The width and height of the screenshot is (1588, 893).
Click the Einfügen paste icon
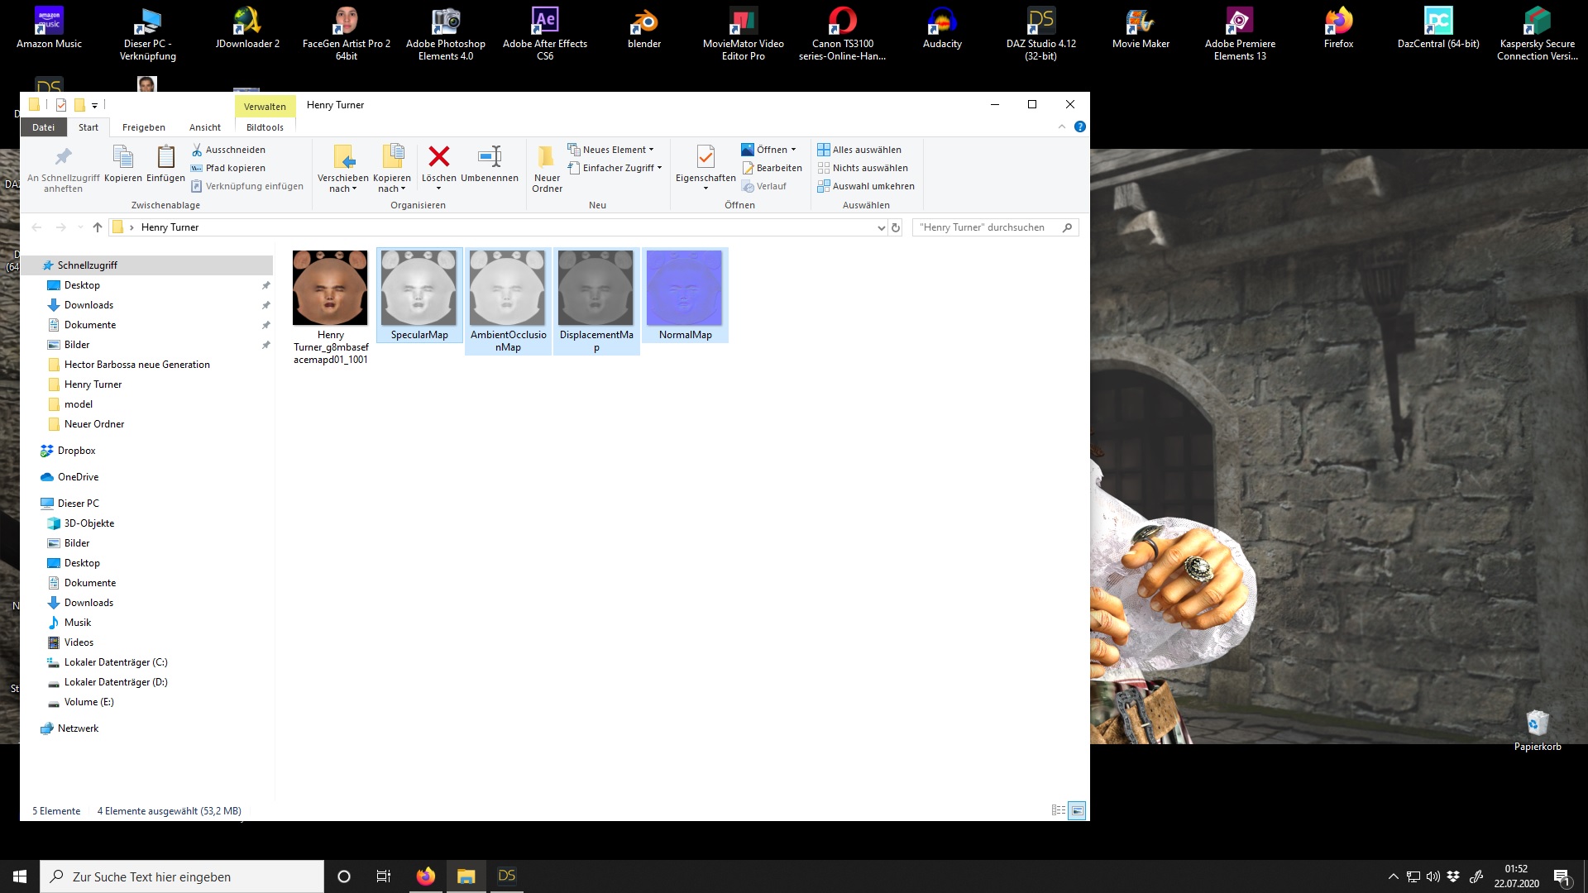pyautogui.click(x=165, y=156)
